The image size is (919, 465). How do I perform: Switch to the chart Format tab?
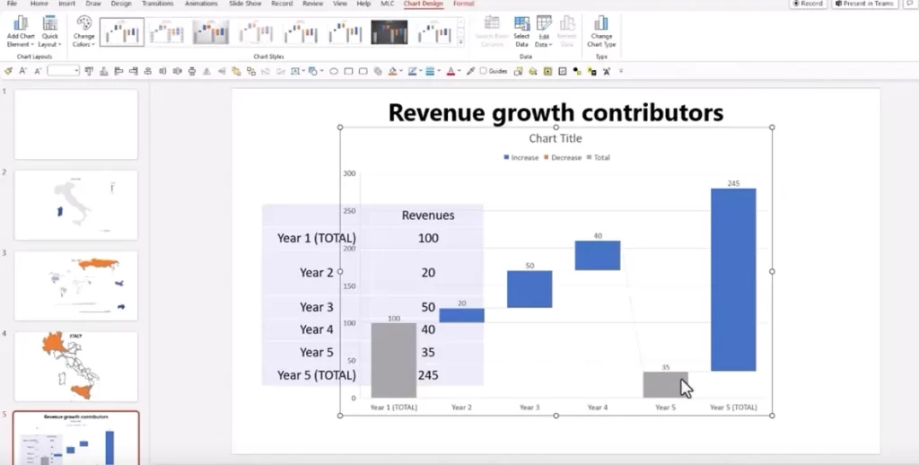tap(463, 4)
